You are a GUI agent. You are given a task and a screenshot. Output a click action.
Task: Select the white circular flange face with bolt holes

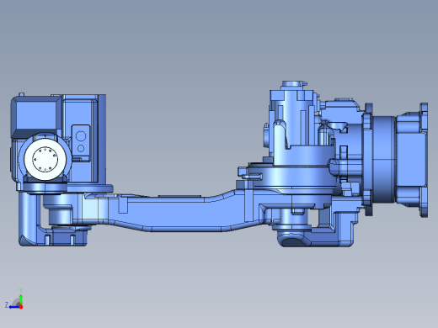45,159
